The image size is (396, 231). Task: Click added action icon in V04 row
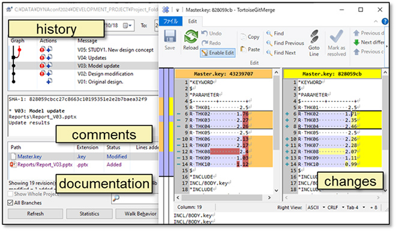tap(49, 58)
